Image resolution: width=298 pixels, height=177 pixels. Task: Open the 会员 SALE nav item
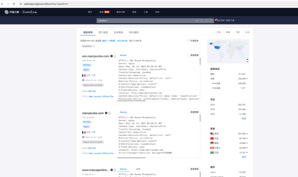[104, 12]
